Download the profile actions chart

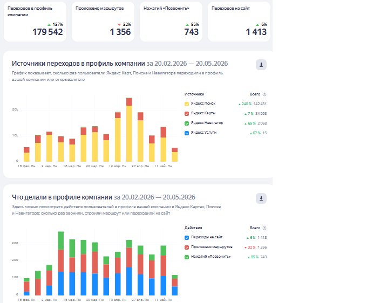[x=261, y=198]
